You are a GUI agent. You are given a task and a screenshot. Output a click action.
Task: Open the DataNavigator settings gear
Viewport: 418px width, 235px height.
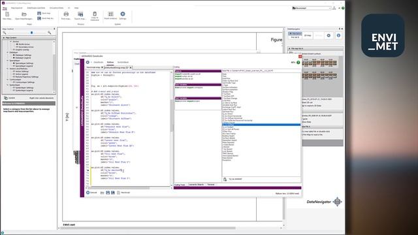coord(329,35)
